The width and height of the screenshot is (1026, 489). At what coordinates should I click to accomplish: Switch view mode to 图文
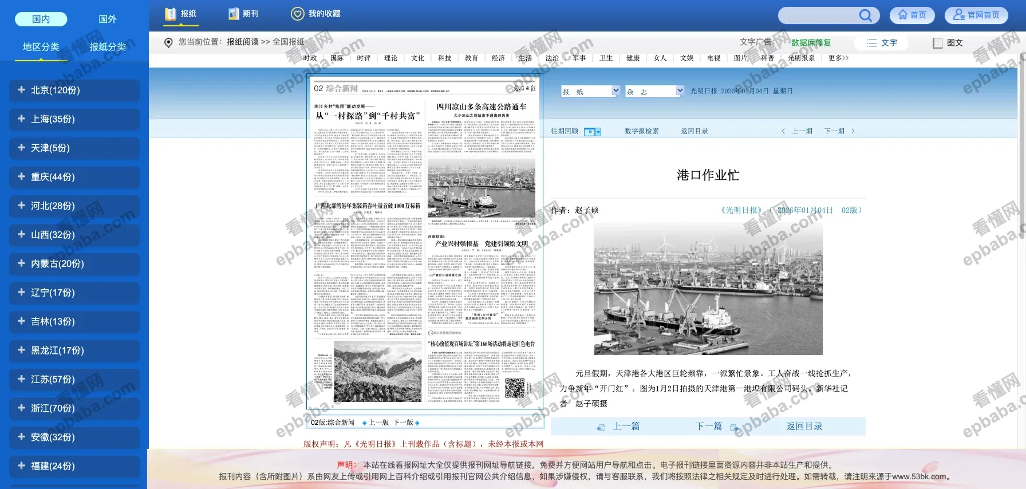pos(948,43)
